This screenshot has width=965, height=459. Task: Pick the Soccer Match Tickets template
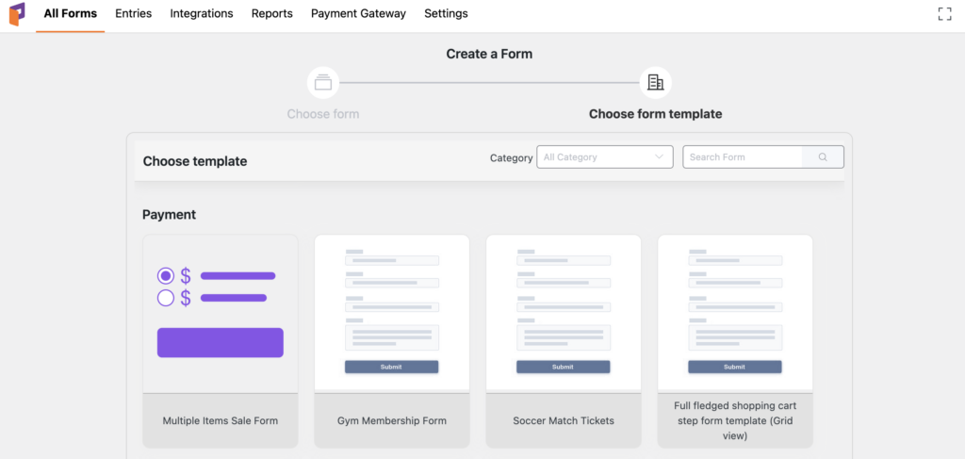click(563, 340)
